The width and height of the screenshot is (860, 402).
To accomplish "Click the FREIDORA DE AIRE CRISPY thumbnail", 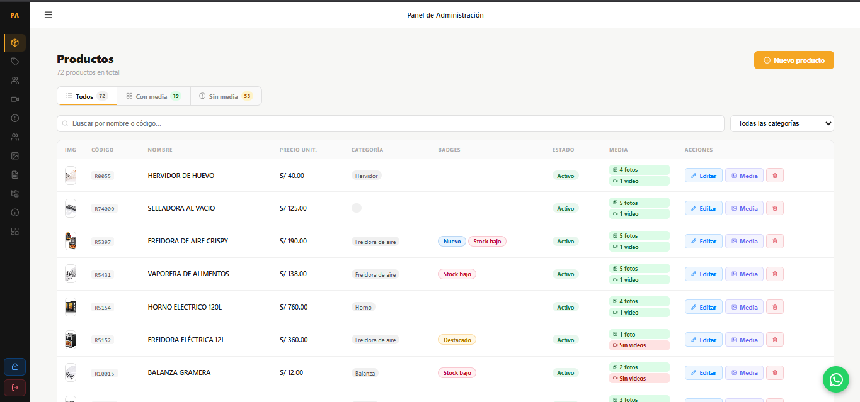I will (x=71, y=241).
